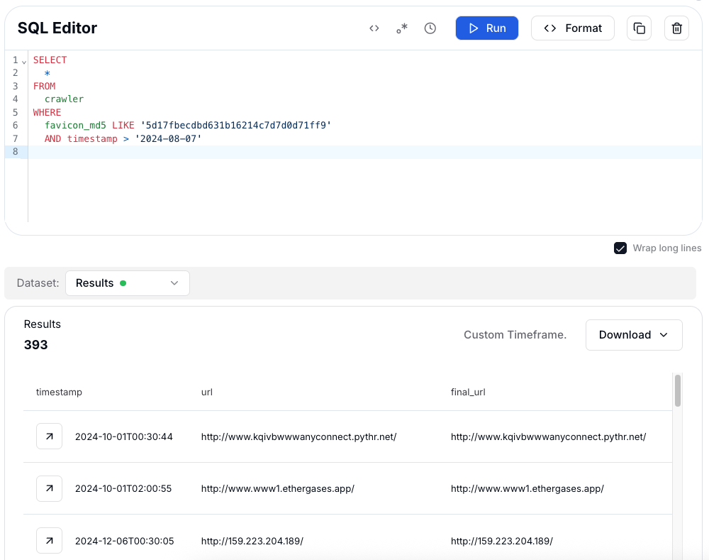The image size is (709, 560).
Task: Toggle the Wrap long lines checkbox
Action: click(x=620, y=248)
